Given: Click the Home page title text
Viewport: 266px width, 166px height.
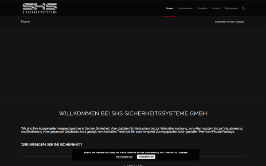Looking at the screenshot, I should pyautogui.click(x=25, y=22).
